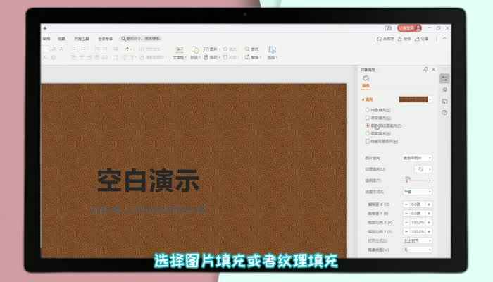Click the 查找 find button

(x=252, y=49)
